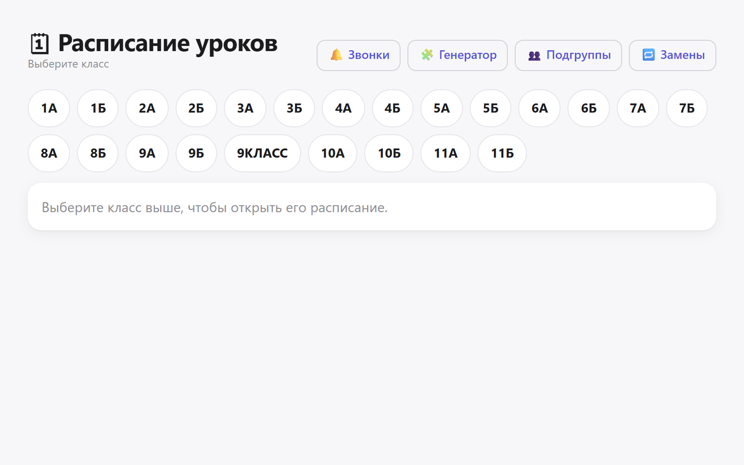Open the Генератор schedule generator
Image resolution: width=744 pixels, height=465 pixels.
coord(458,55)
